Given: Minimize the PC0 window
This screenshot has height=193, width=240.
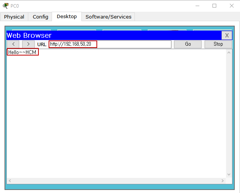Looking at the screenshot, I should click(197, 6).
